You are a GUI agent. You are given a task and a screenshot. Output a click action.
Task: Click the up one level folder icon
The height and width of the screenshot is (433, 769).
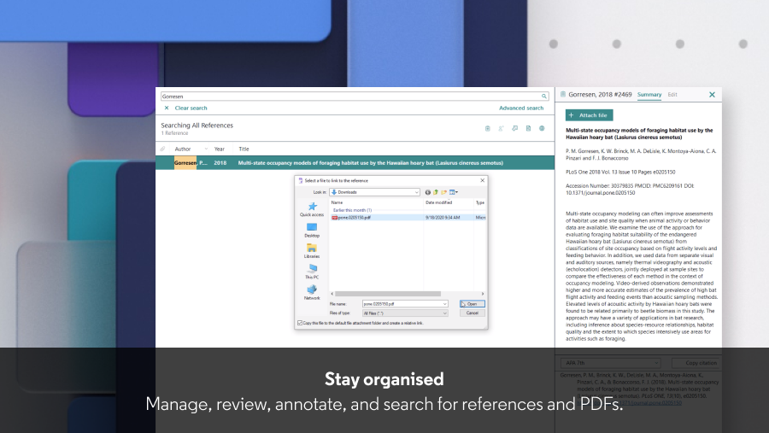436,192
